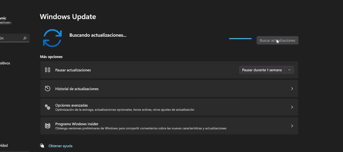This screenshot has width=343, height=152.
Task: Click the Programa Windows Insider title
Action: click(x=77, y=124)
